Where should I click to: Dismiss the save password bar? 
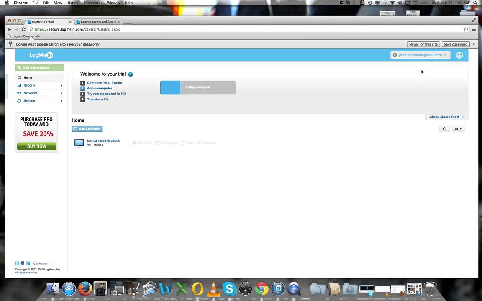coord(474,44)
